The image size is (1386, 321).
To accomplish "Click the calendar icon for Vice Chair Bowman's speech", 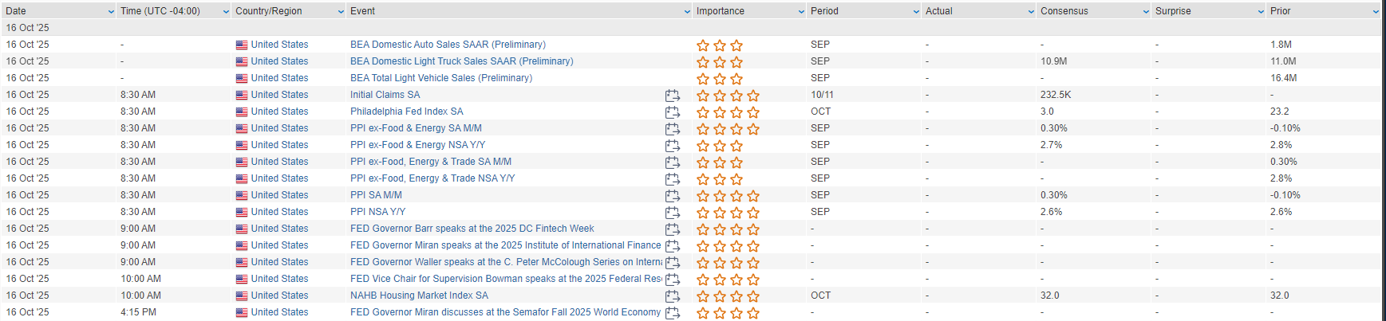I will tap(673, 280).
